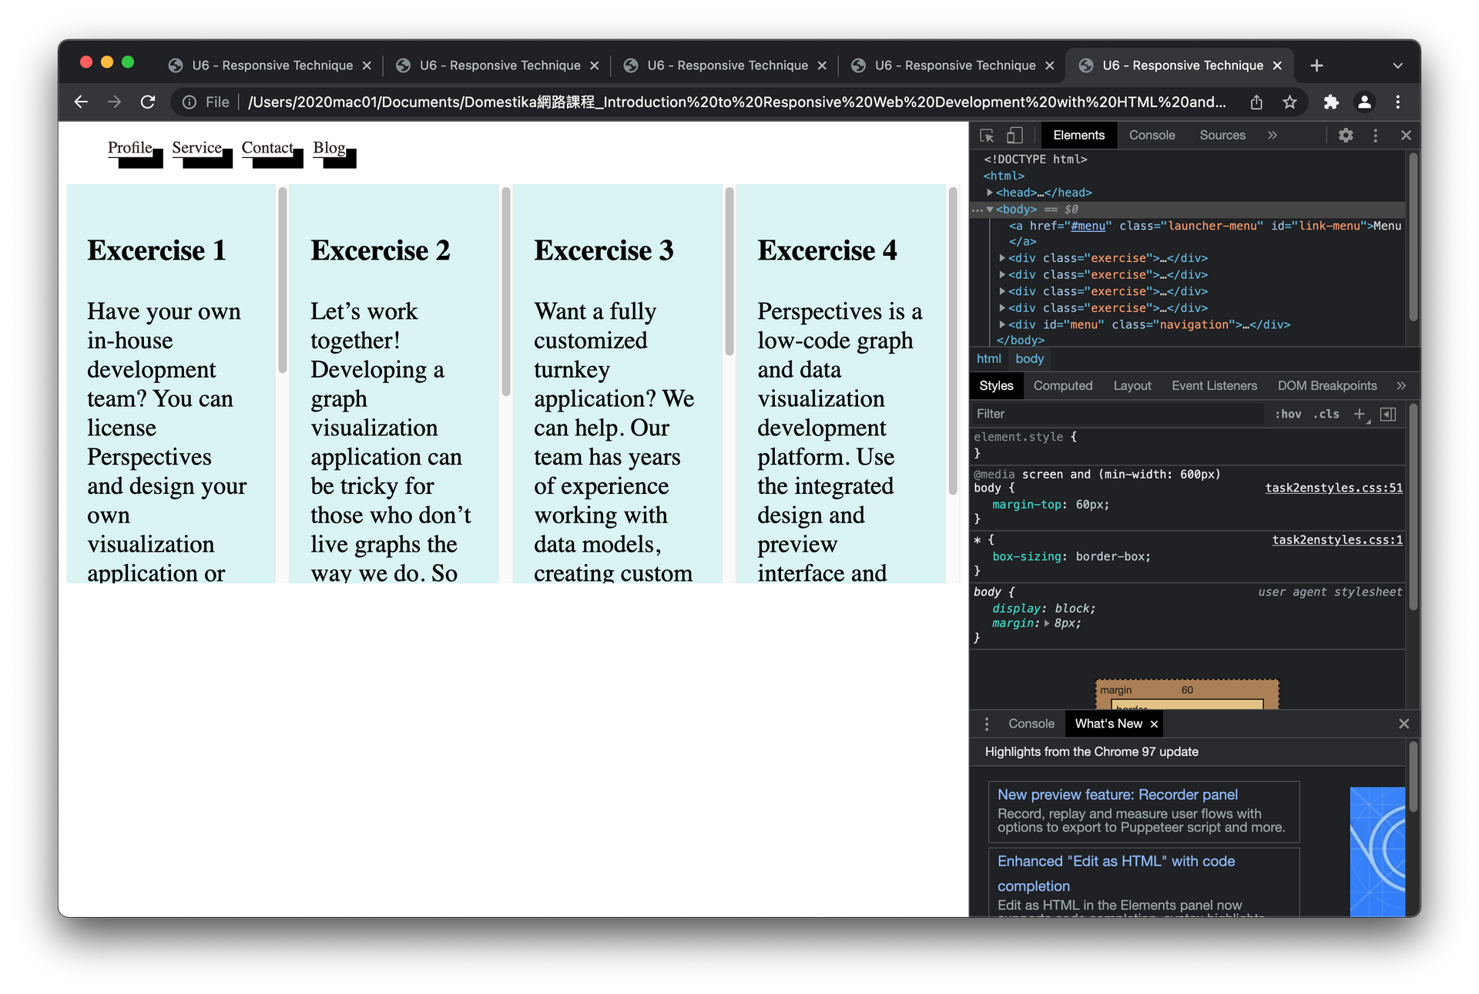Image resolution: width=1479 pixels, height=994 pixels.
Task: Click the Exercise 1 column scrollbar
Action: 283,281
